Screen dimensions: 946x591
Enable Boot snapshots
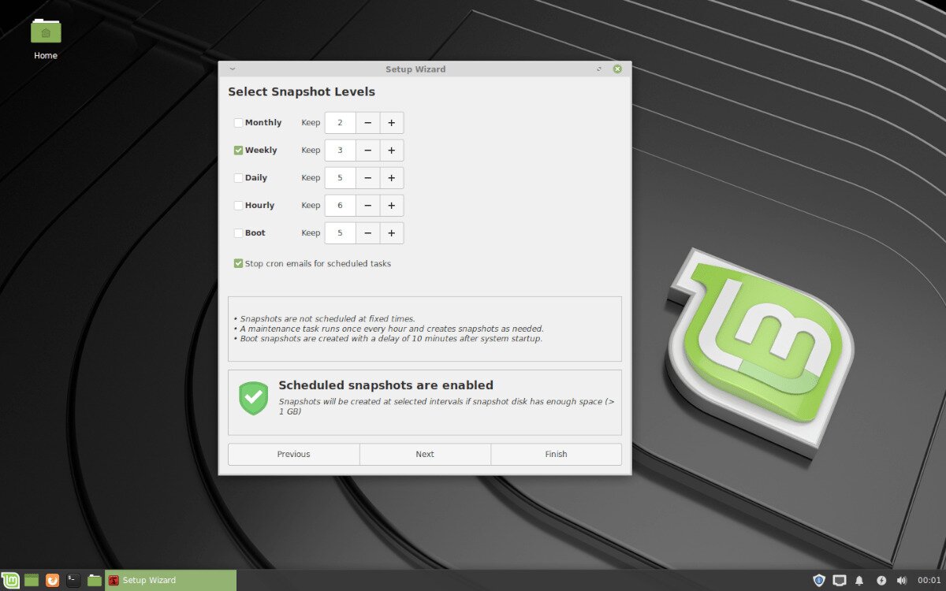coord(238,232)
